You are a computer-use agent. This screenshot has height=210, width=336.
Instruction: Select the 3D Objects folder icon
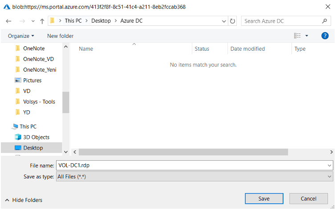pyautogui.click(x=18, y=137)
